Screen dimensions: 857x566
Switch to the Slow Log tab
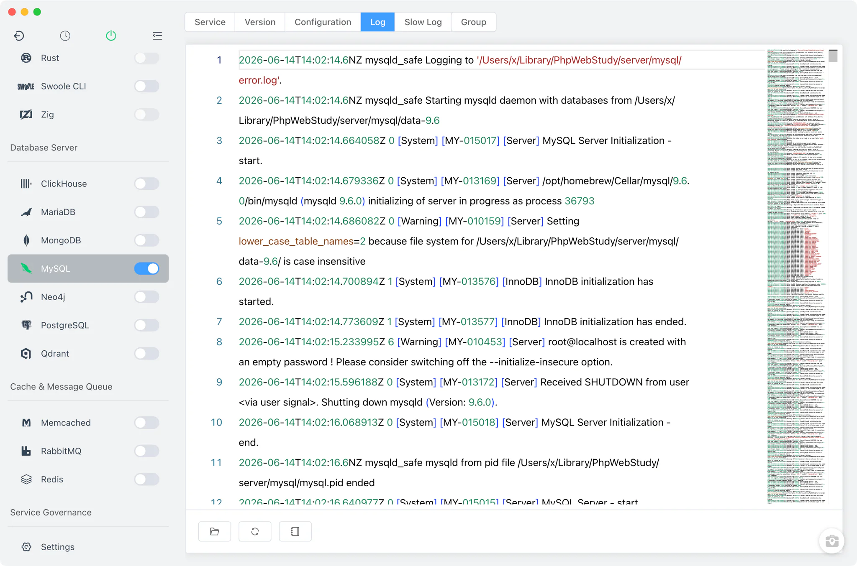[423, 22]
